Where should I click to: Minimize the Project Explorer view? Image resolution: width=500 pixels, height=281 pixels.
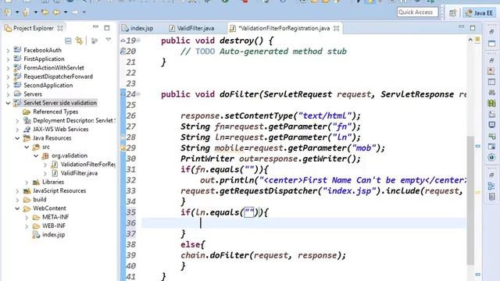(x=95, y=27)
